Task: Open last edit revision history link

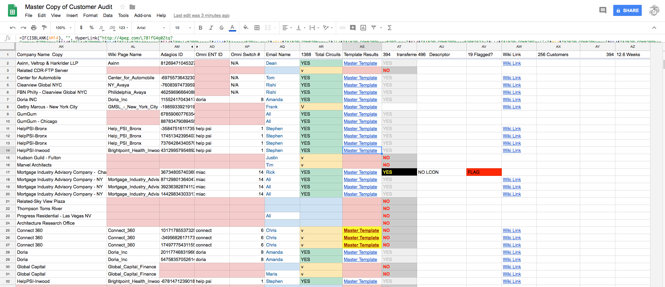Action: click(201, 15)
